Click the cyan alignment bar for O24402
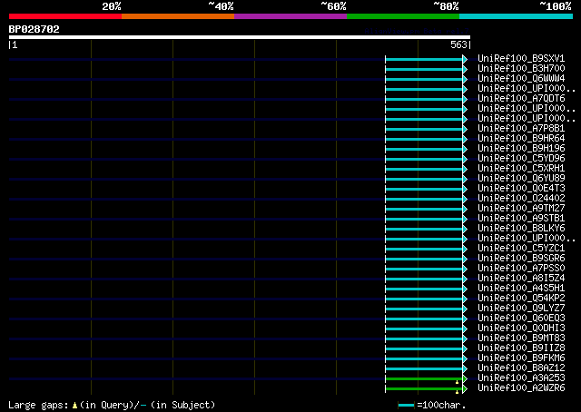 [424, 200]
